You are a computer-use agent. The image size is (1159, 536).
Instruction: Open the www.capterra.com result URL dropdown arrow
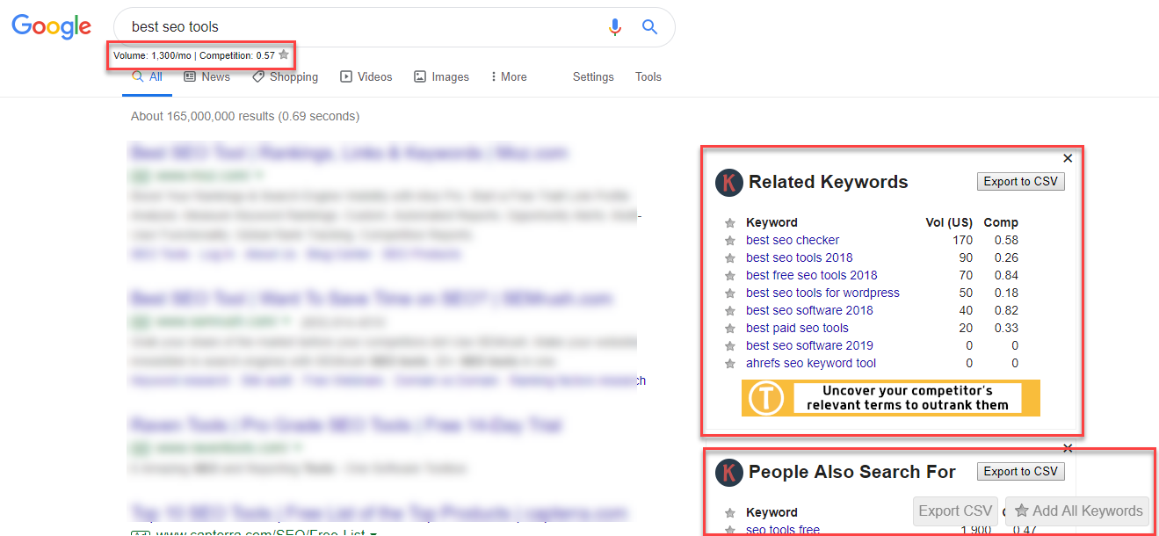pyautogui.click(x=373, y=532)
